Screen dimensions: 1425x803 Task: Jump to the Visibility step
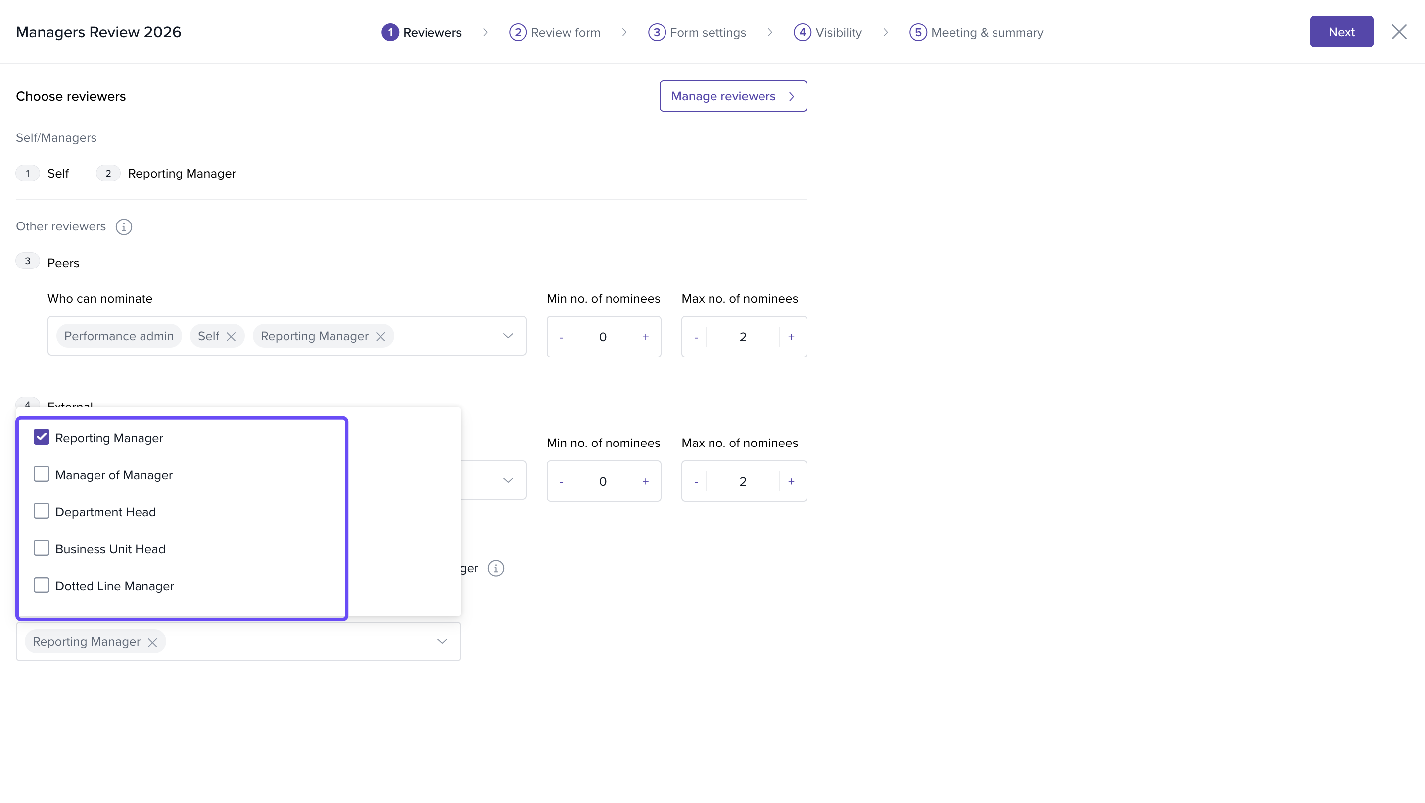[x=828, y=32]
